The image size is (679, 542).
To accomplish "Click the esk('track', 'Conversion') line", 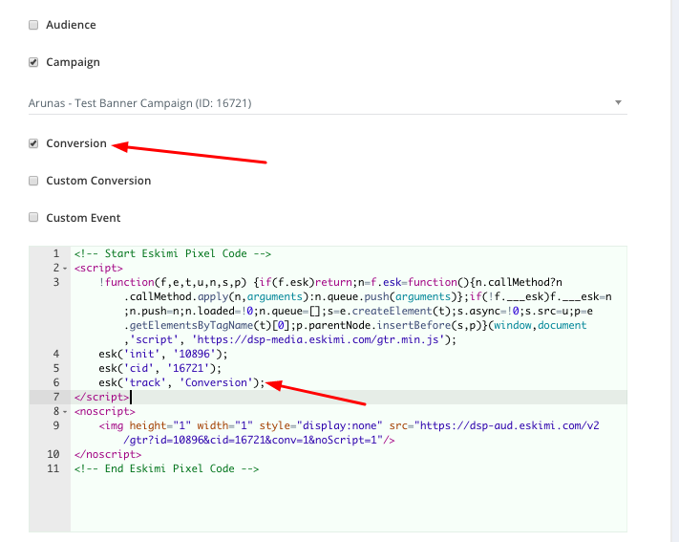I will 181,382.
